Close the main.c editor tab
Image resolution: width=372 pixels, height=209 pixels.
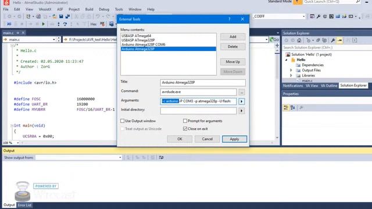[23, 33]
